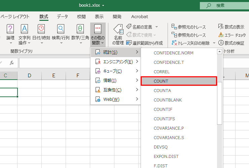Click the 検索 search box
The width and height of the screenshot is (249, 168).
[x=224, y=6]
